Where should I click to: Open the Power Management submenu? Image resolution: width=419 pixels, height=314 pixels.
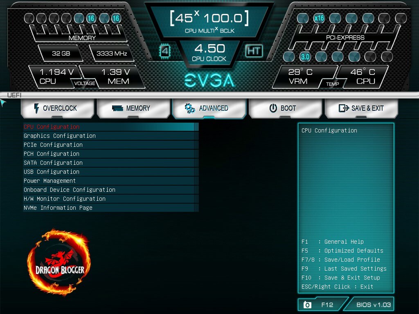tap(50, 181)
